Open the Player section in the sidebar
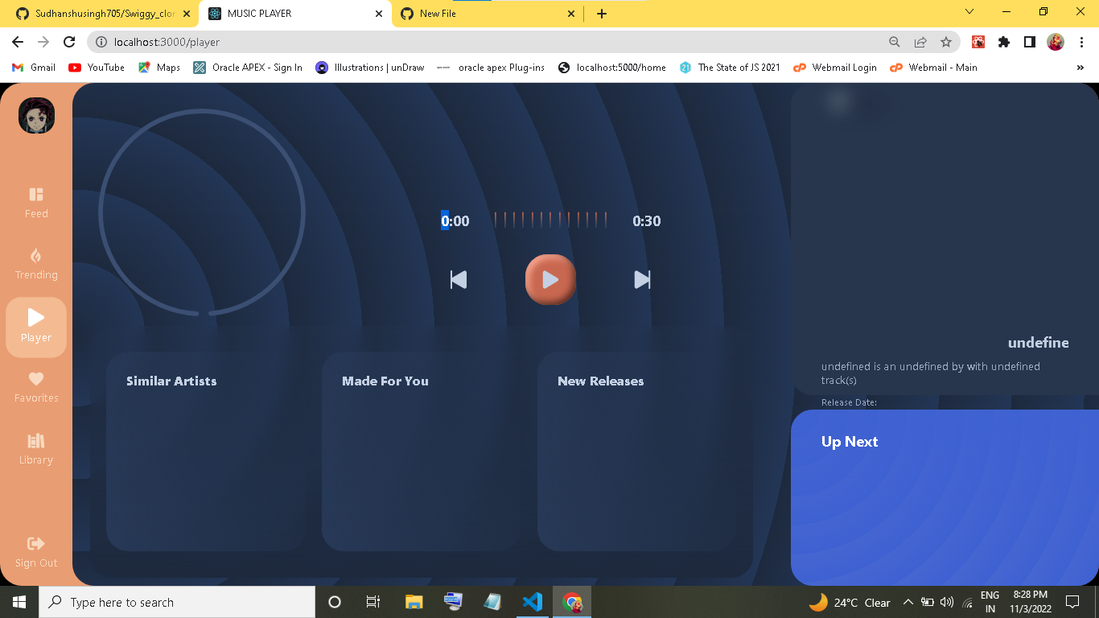 tap(35, 326)
